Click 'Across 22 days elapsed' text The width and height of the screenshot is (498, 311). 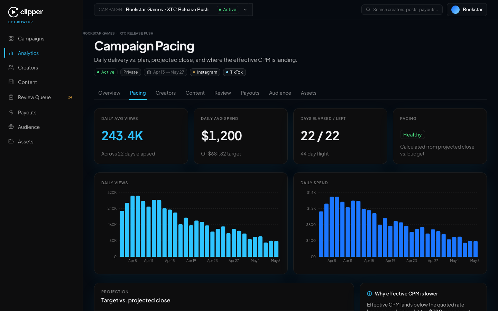pos(128,154)
